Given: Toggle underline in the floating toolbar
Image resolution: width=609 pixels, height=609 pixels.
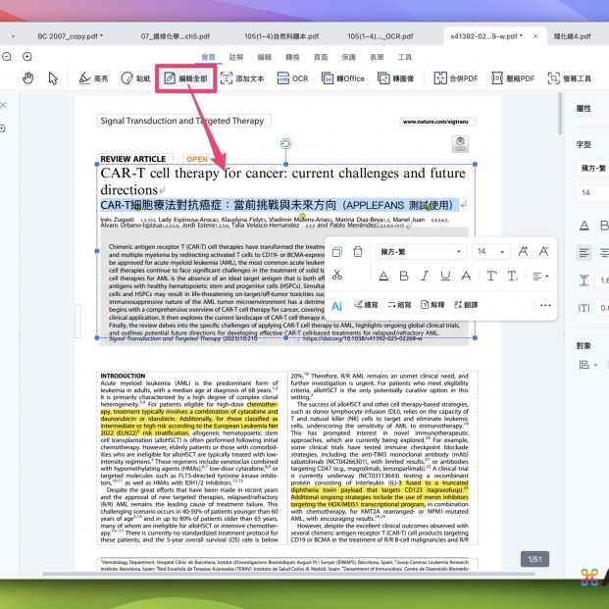Looking at the screenshot, I should pos(445,277).
